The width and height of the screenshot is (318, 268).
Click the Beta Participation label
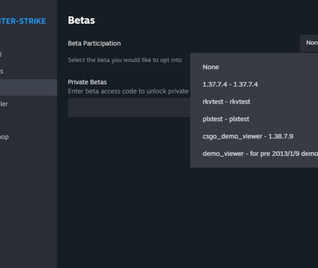coord(94,43)
